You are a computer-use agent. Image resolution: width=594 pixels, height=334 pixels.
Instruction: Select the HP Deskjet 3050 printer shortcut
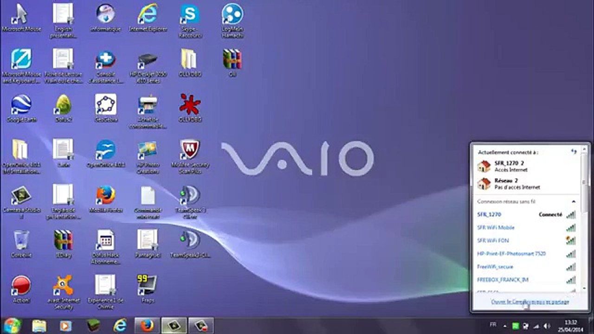(x=148, y=66)
